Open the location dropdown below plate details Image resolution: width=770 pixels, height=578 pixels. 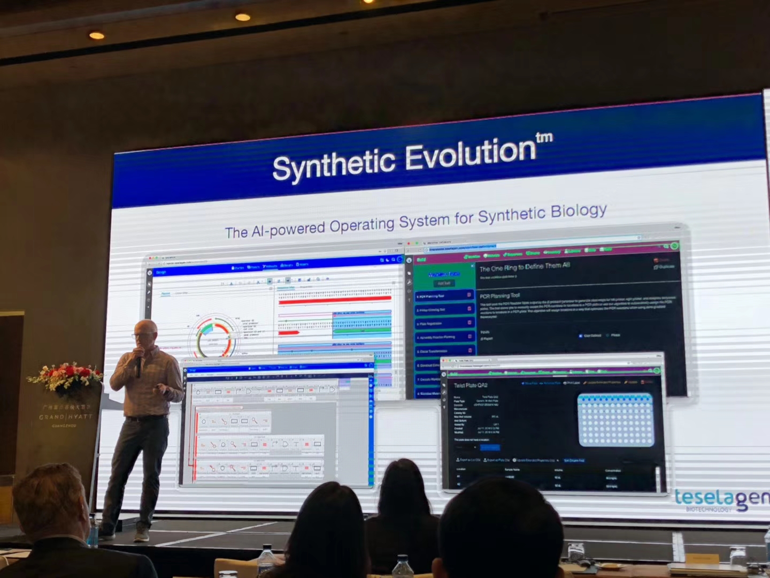[x=466, y=447]
